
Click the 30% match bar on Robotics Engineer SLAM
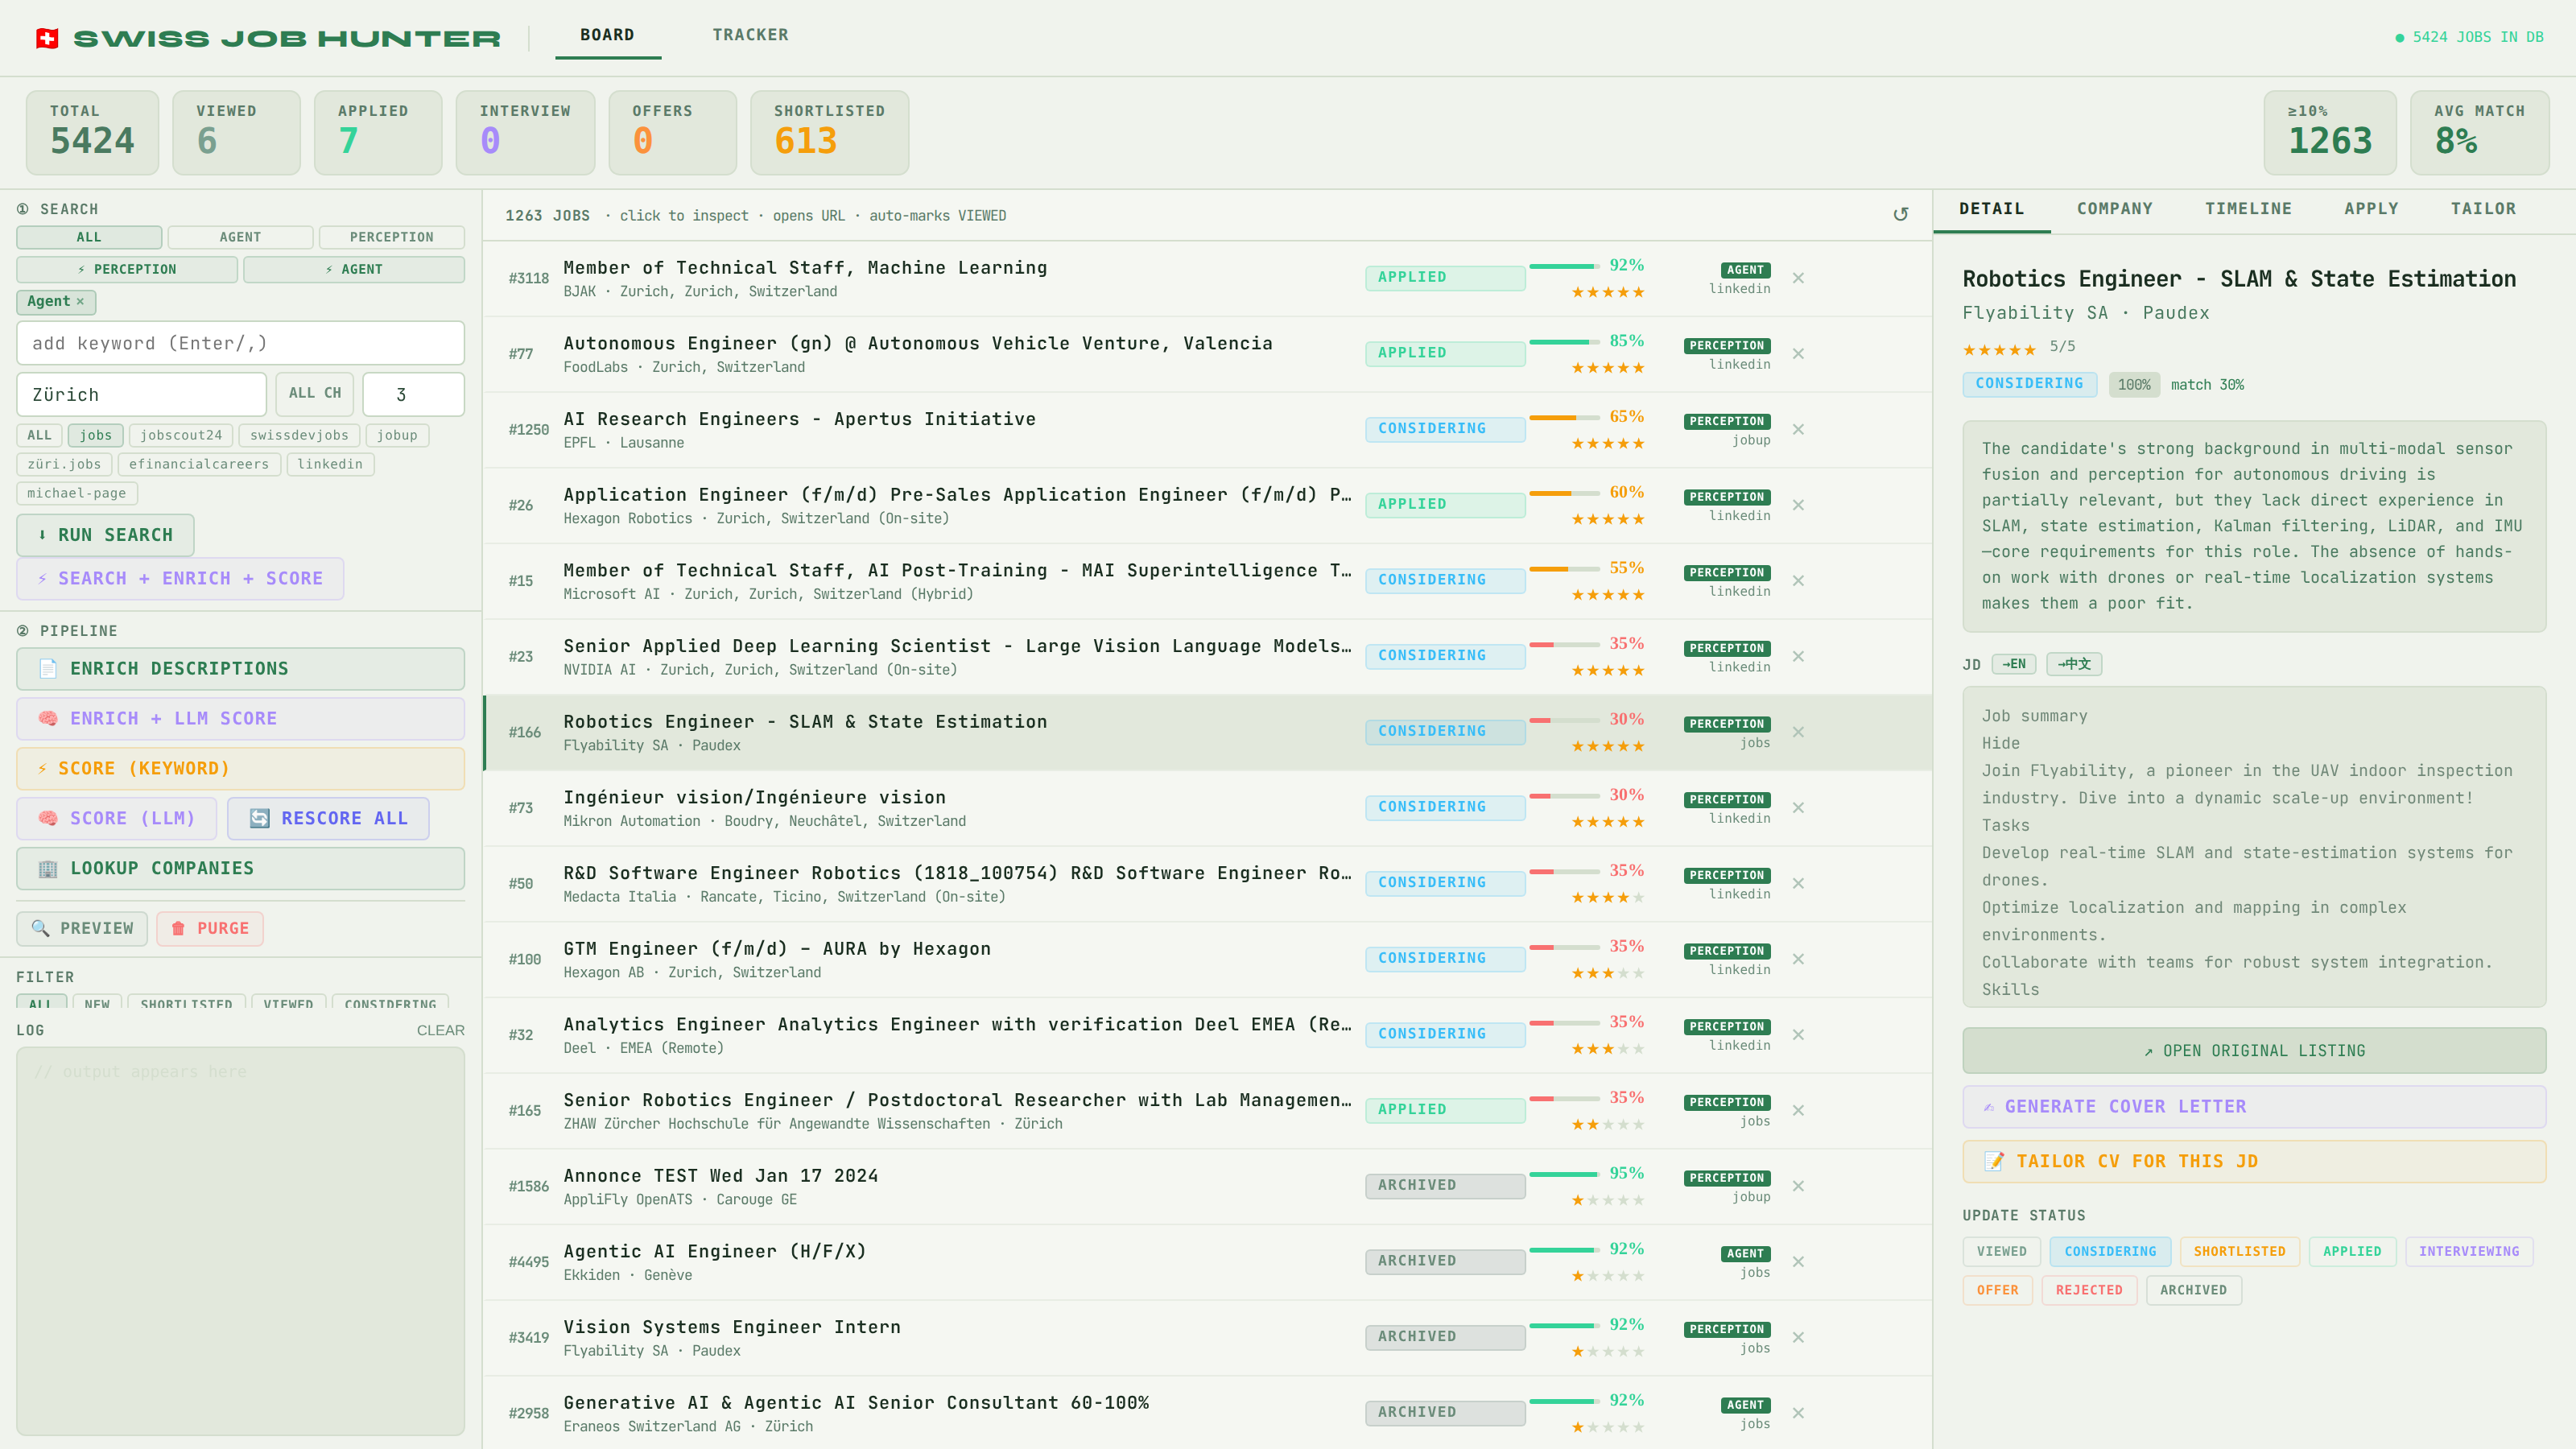(1564, 720)
